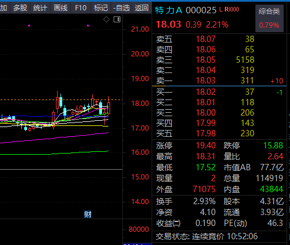Click 总量 value 114919
Image resolution: width=290 pixels, height=245 pixels.
[269, 178]
